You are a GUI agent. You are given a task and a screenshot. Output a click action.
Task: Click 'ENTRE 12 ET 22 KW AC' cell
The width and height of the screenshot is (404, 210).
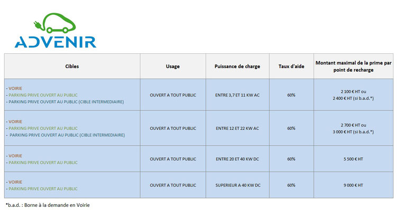pyautogui.click(x=237, y=128)
